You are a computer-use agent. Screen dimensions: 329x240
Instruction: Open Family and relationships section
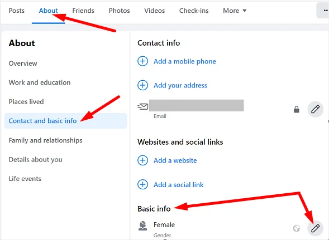(45, 140)
